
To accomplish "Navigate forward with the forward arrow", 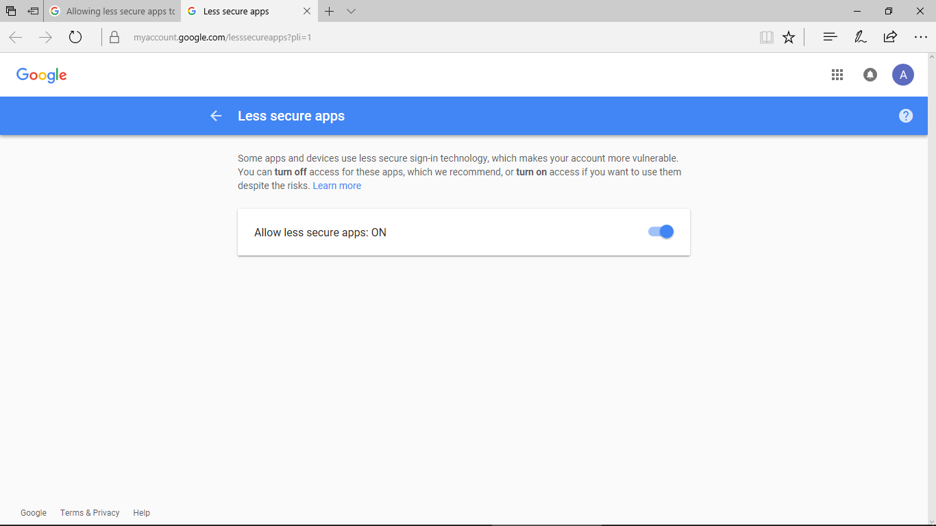I will coord(46,37).
